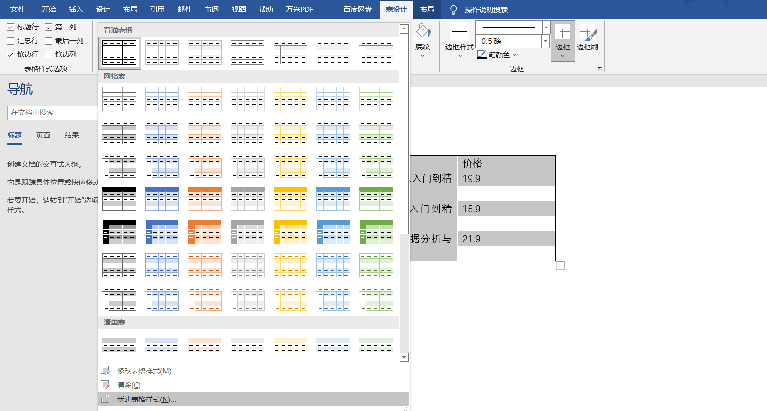
Task: Switch to the 引用 ribbon tab
Action: (x=157, y=10)
